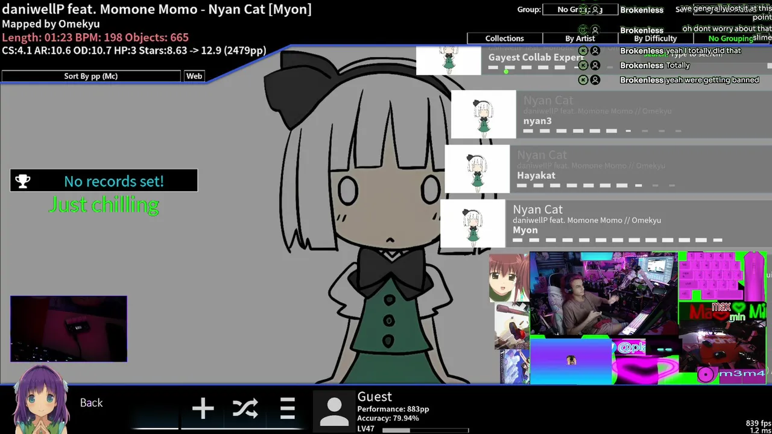The width and height of the screenshot is (772, 434).
Task: Click the streamer webcam overlay
Action: click(x=604, y=294)
